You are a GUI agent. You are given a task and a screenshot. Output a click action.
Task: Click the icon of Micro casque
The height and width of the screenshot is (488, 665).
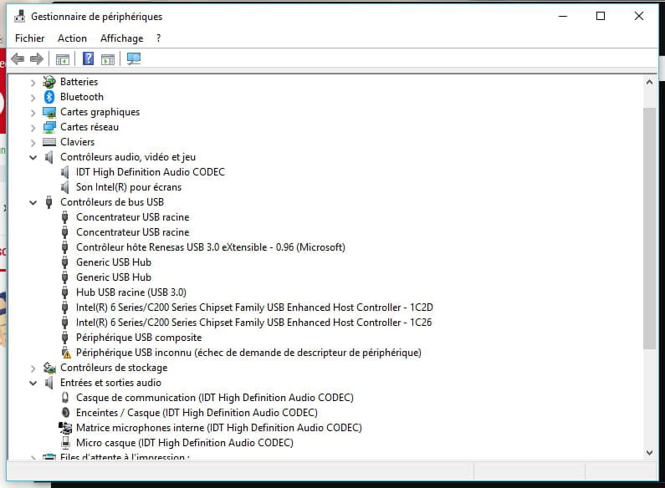(65, 443)
